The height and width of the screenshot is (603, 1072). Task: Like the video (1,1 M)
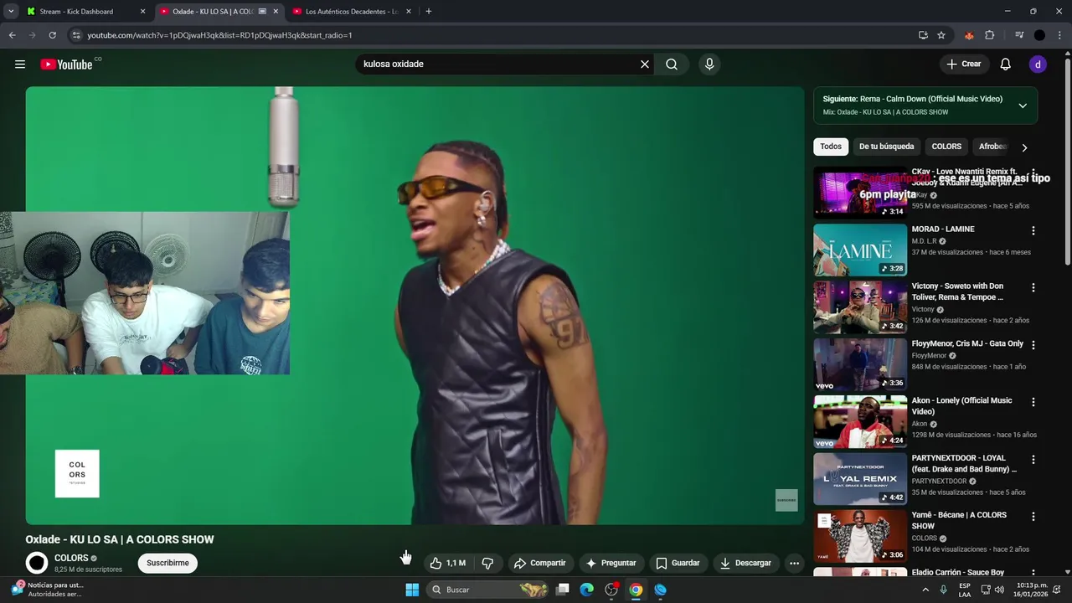(x=448, y=563)
